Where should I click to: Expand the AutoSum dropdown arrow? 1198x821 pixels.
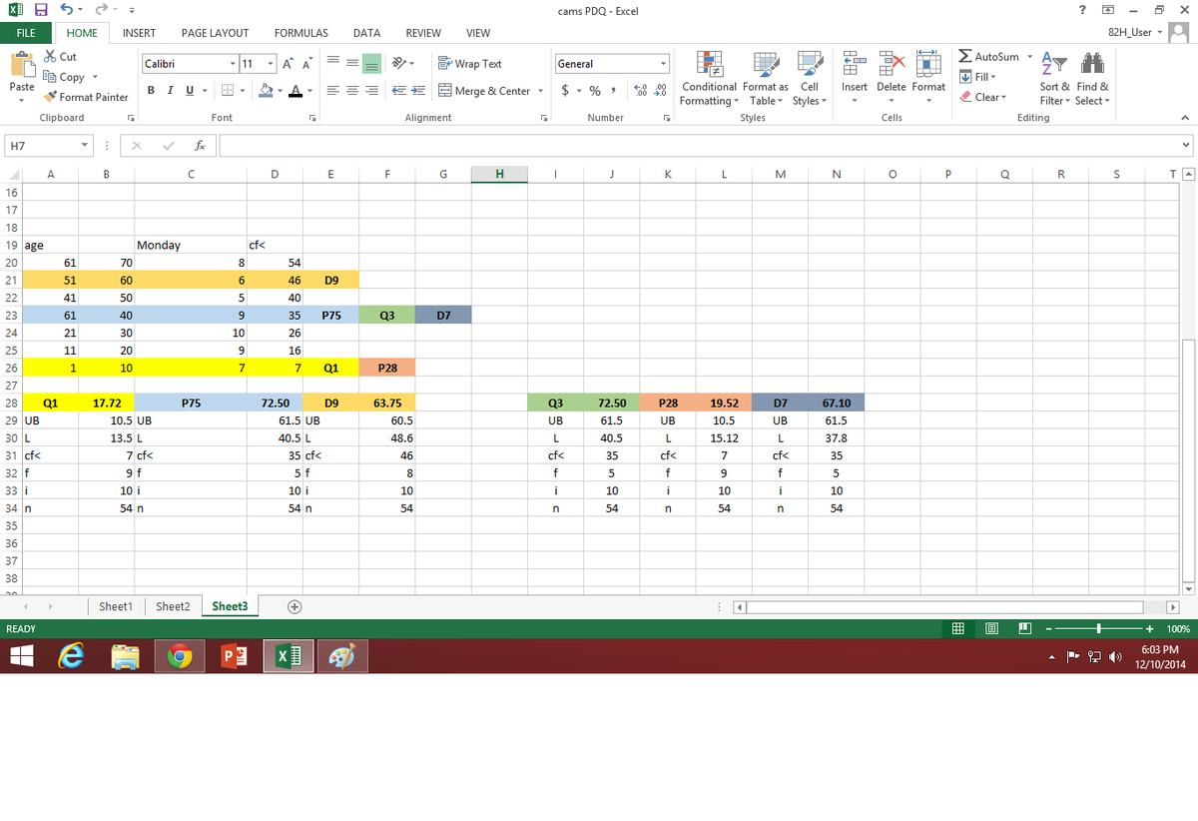[x=1028, y=57]
